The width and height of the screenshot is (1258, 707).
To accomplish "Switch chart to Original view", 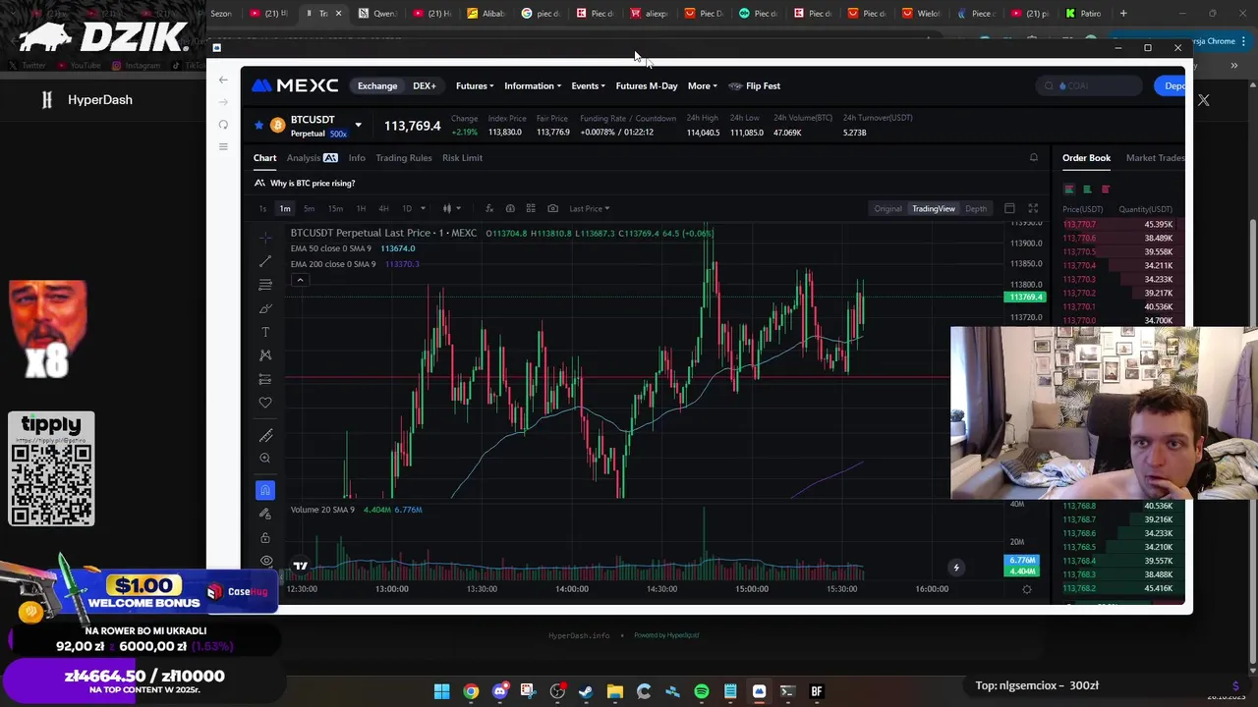I will tap(887, 208).
